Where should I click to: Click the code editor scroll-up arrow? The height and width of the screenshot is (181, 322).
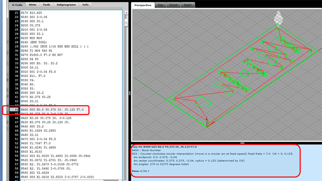tap(126, 13)
